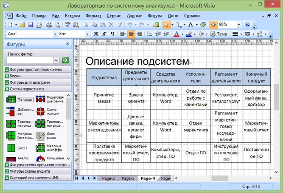
Task: Open a file using the folder icon
Action: point(22,25)
